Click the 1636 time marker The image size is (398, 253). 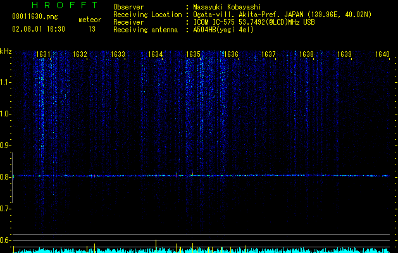click(x=231, y=54)
